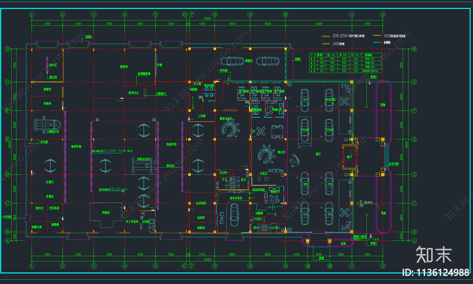
Task: Select the frame straightening machine drawing
Action: (x=47, y=125)
